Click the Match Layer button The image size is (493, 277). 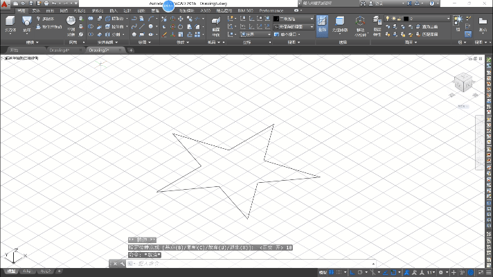tap(427, 34)
